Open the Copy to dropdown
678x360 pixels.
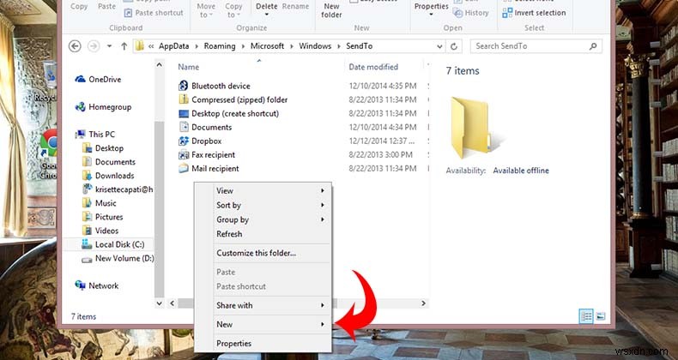233,10
